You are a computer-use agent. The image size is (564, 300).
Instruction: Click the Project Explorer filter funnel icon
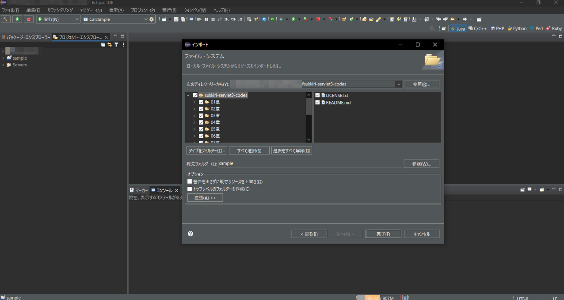coord(116,45)
